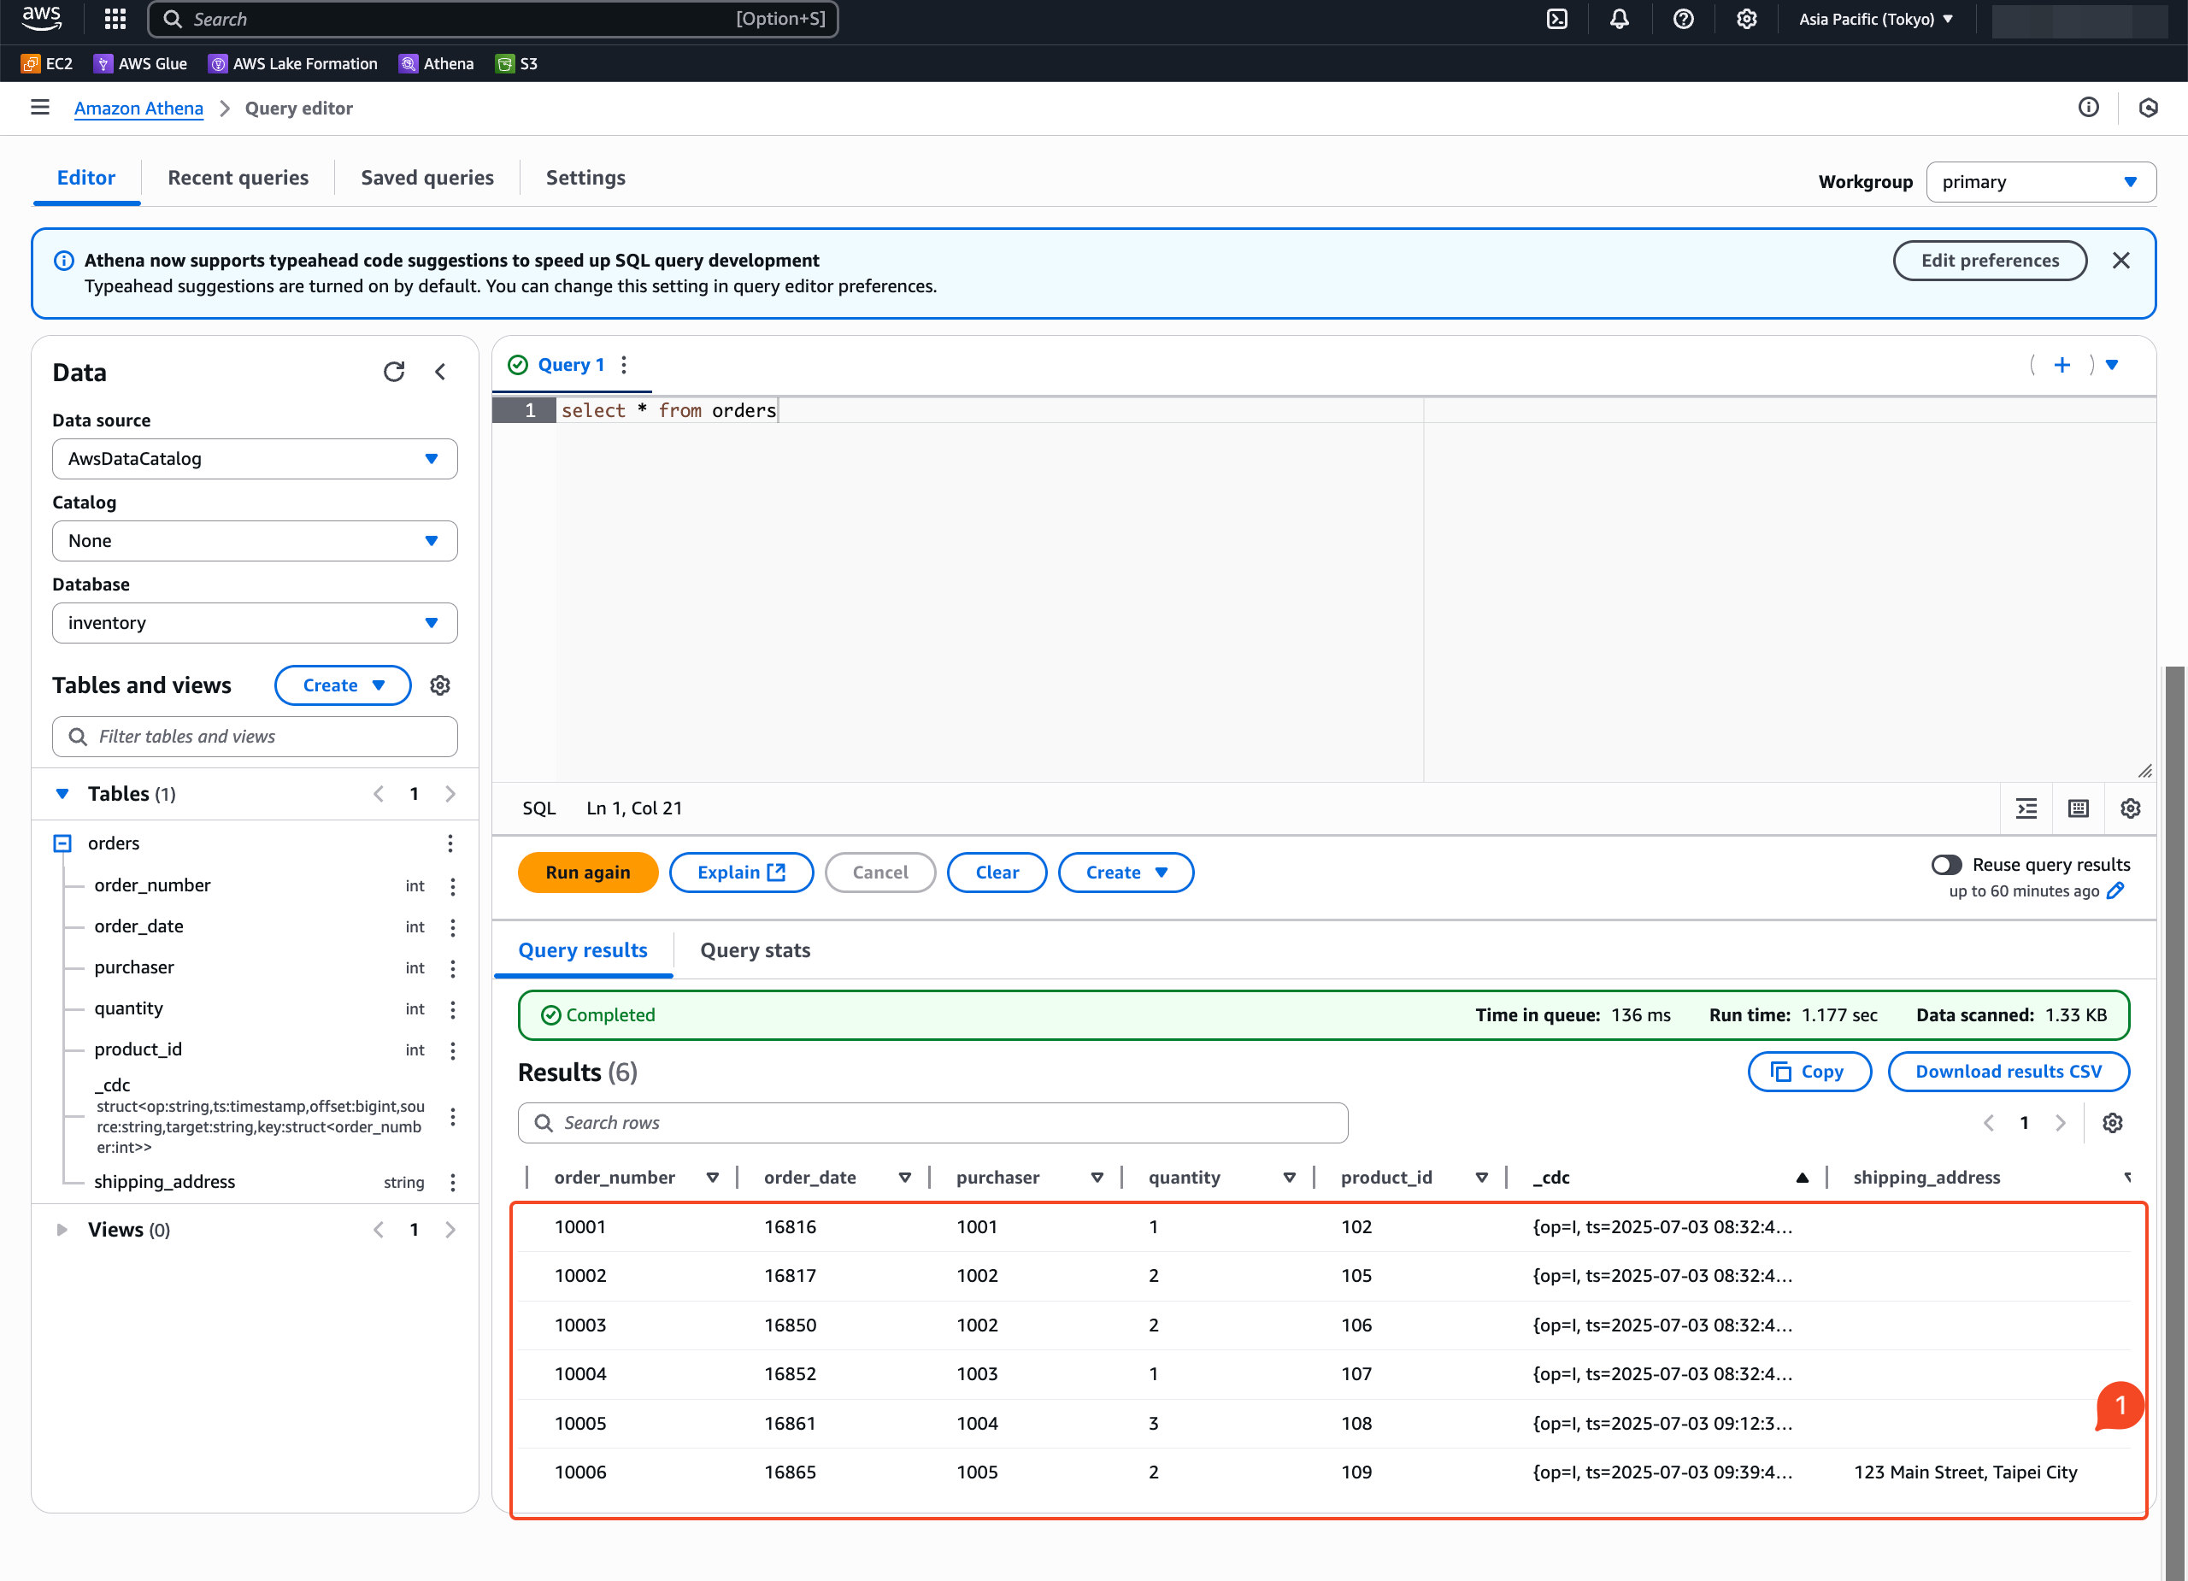Open the notifications bell
The width and height of the screenshot is (2188, 1581).
click(1620, 18)
